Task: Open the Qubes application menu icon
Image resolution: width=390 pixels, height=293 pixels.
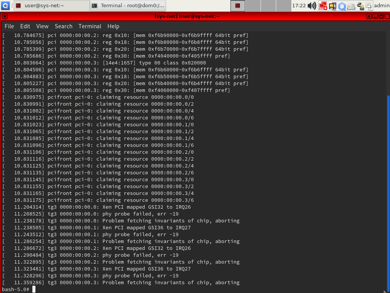Action: [x=5, y=6]
